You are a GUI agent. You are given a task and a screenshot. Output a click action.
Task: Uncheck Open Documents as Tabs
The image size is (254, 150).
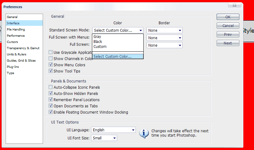coord(51,106)
